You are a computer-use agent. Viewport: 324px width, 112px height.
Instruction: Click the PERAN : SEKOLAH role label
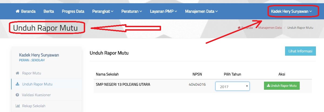pos(32,60)
